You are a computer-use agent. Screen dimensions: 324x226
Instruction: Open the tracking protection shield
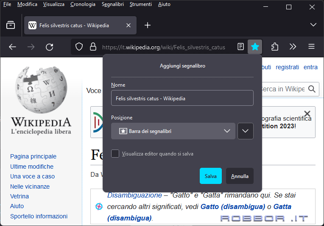coord(79,47)
